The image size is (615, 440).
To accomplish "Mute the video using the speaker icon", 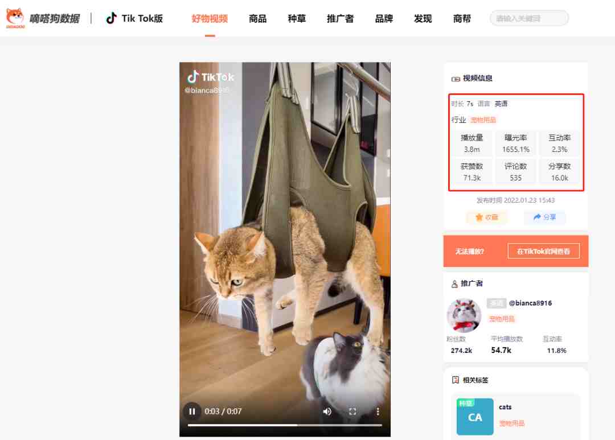I will click(x=327, y=412).
